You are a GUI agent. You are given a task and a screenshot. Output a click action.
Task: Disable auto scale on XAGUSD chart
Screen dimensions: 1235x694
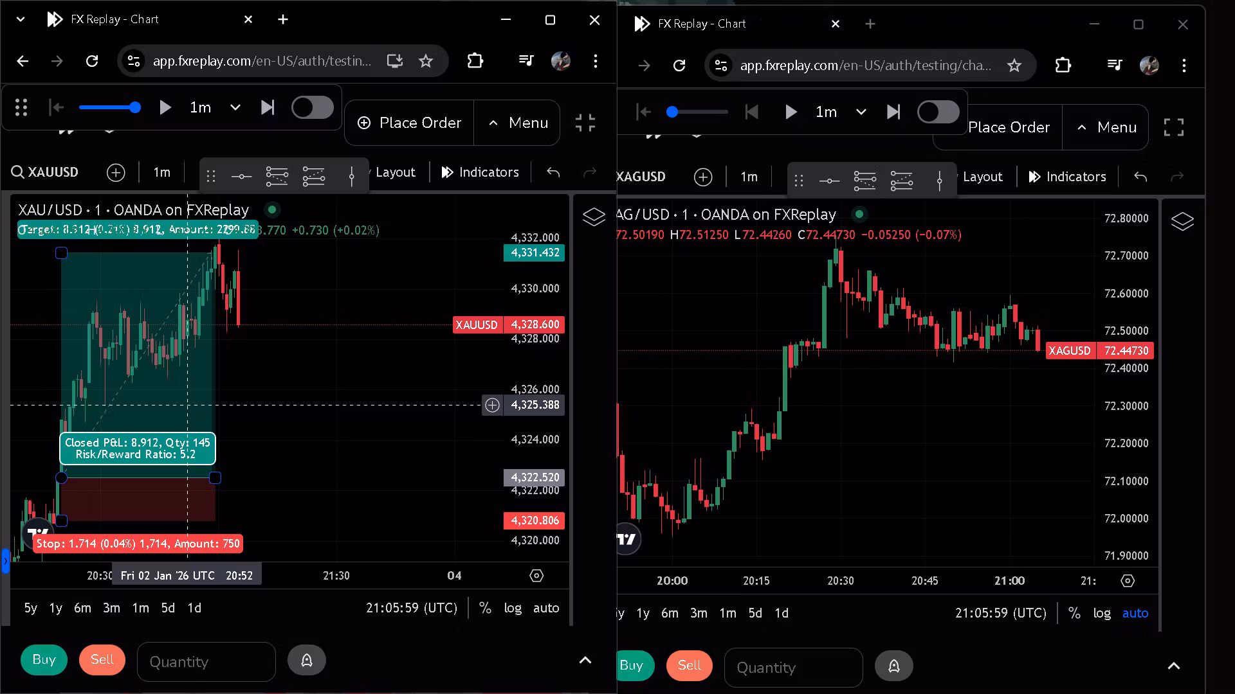[x=1135, y=613]
